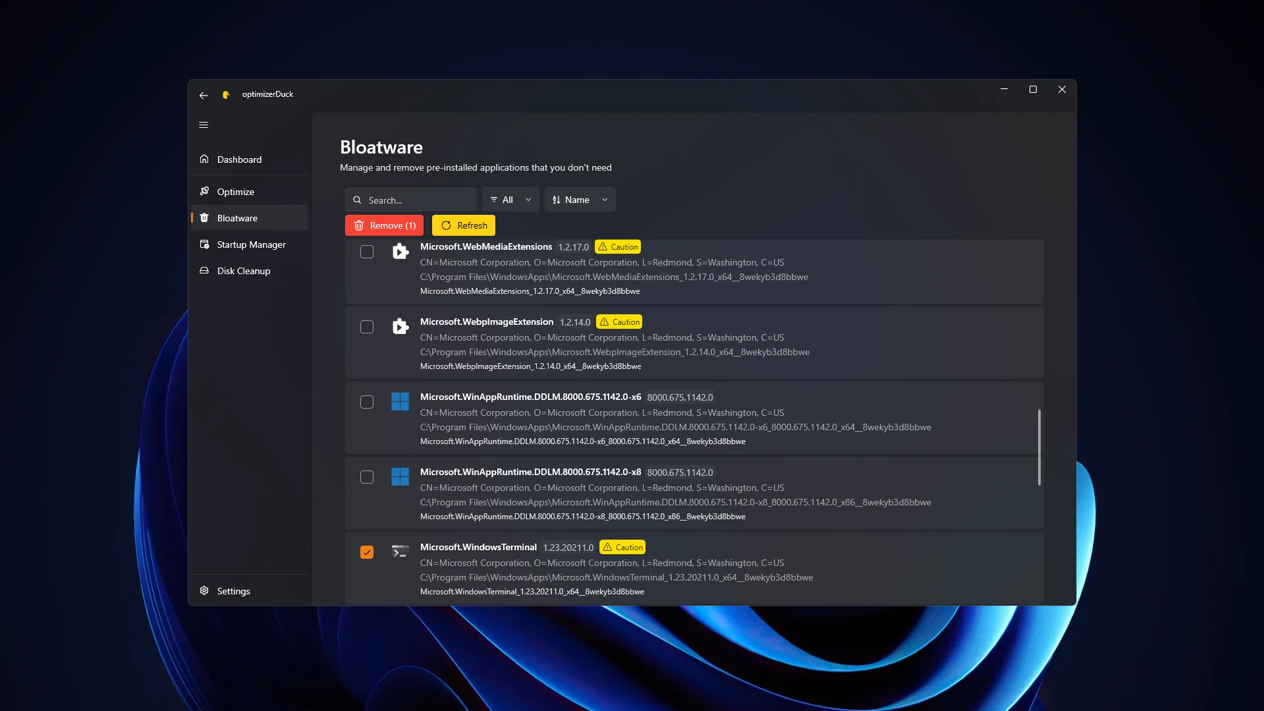
Task: Click the search magnifier icon
Action: tap(357, 200)
